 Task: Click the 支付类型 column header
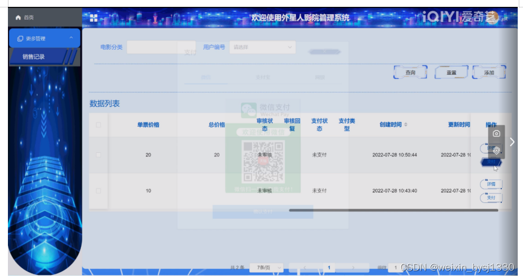(347, 125)
